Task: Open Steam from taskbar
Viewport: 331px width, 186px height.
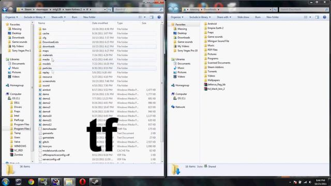Action: 95,182
